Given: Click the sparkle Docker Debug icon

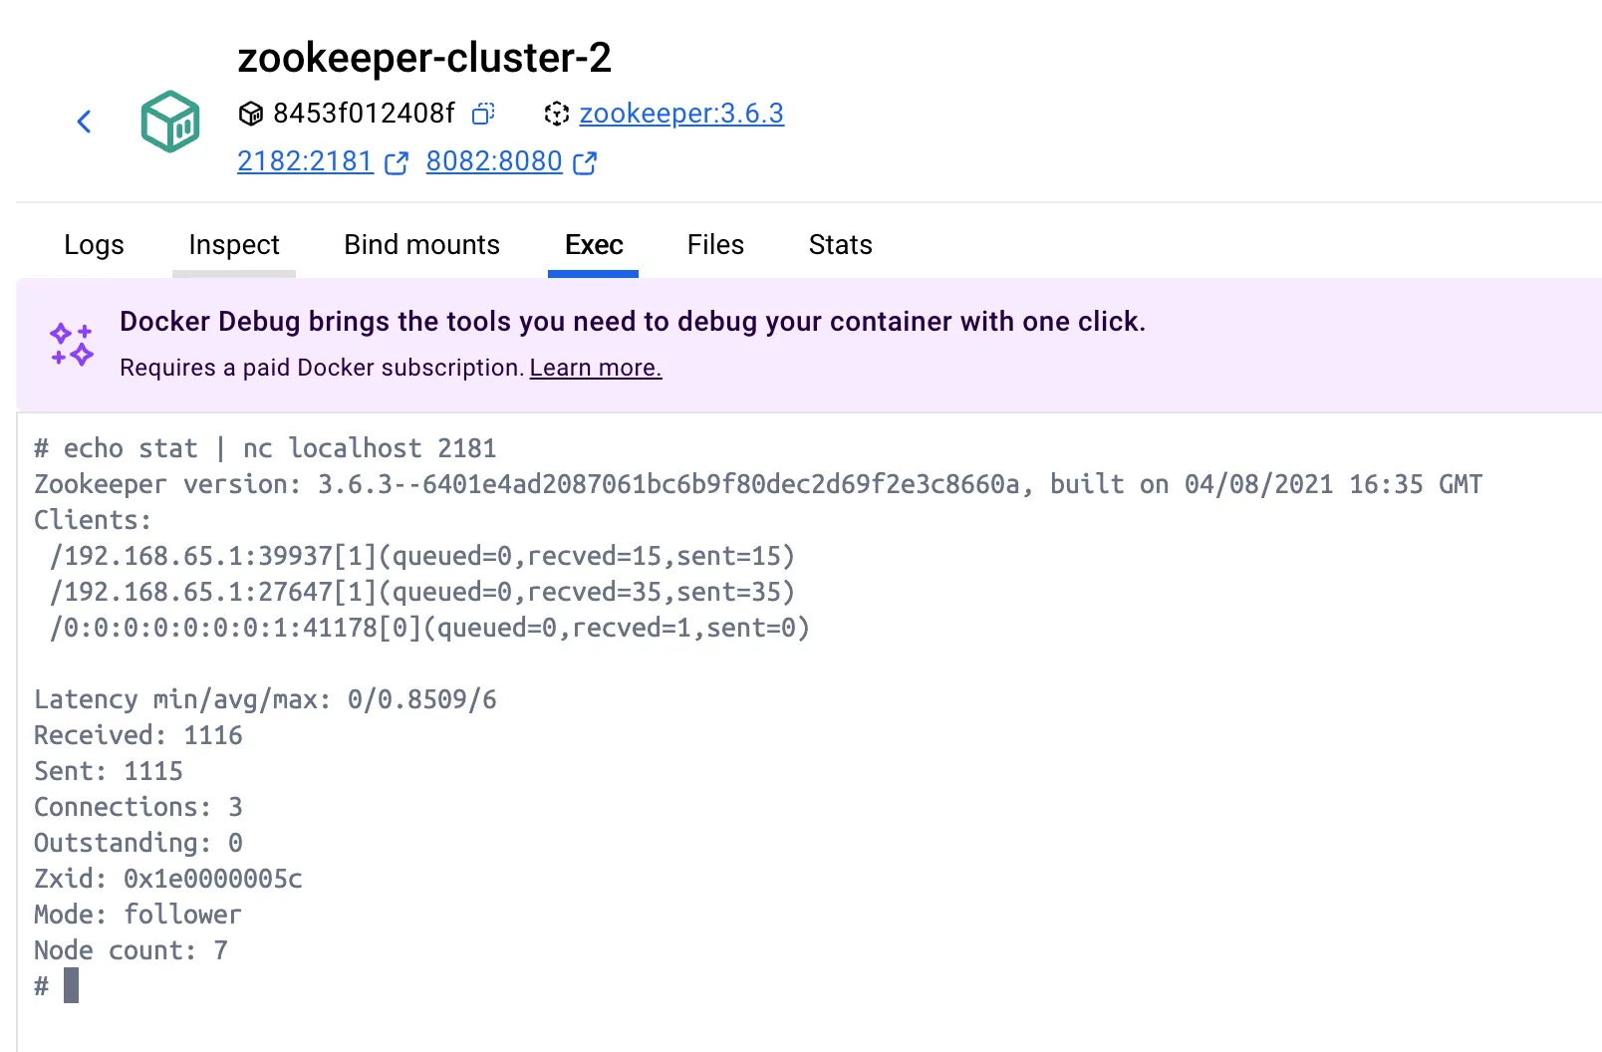Looking at the screenshot, I should click(72, 344).
